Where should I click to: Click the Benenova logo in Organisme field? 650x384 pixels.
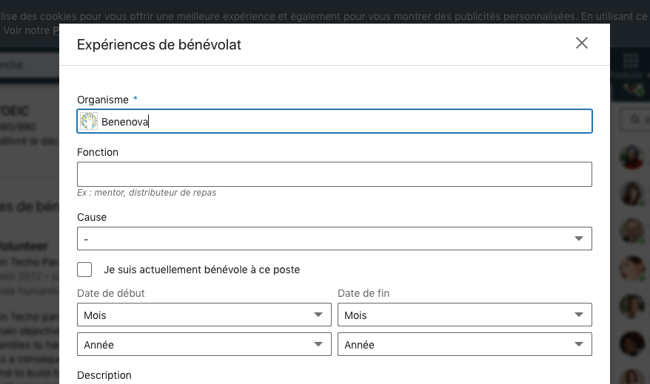[x=89, y=122]
